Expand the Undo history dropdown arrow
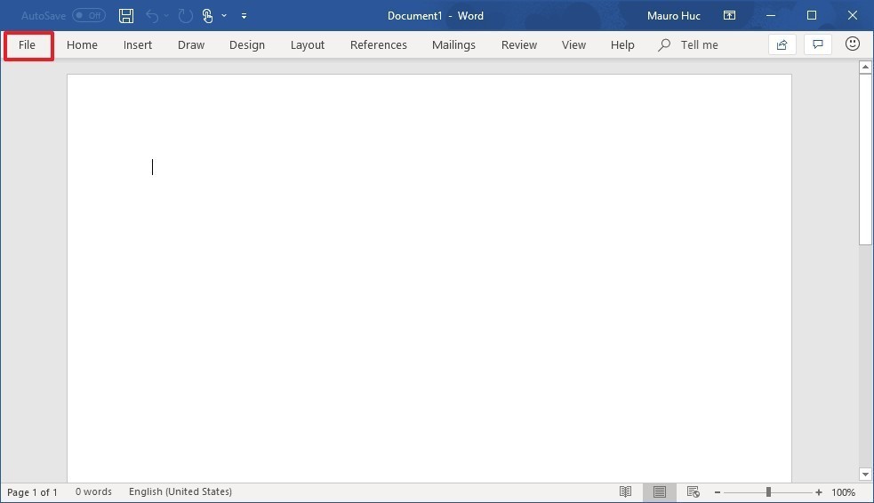Image resolution: width=874 pixels, height=503 pixels. tap(166, 16)
